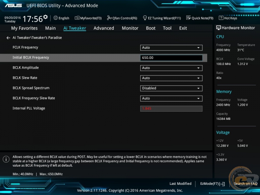Click the CPU frequency 4000 MHz value
Screen dimensions: 260x195
pyautogui.click(x=223, y=50)
